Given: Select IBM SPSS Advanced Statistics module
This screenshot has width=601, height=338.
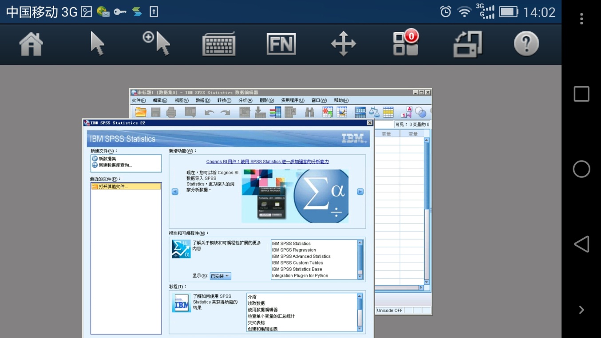Looking at the screenshot, I should (301, 256).
